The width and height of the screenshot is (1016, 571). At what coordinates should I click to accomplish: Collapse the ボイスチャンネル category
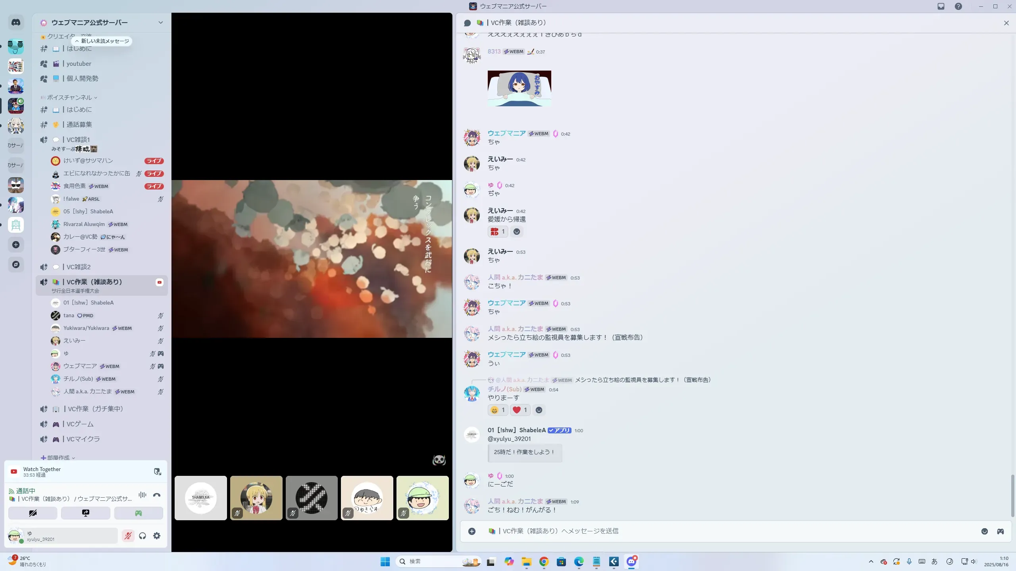click(69, 97)
